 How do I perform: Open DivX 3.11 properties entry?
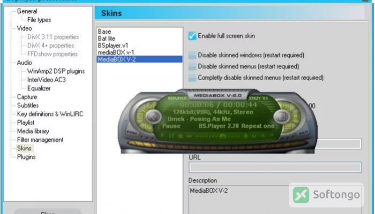click(x=53, y=37)
